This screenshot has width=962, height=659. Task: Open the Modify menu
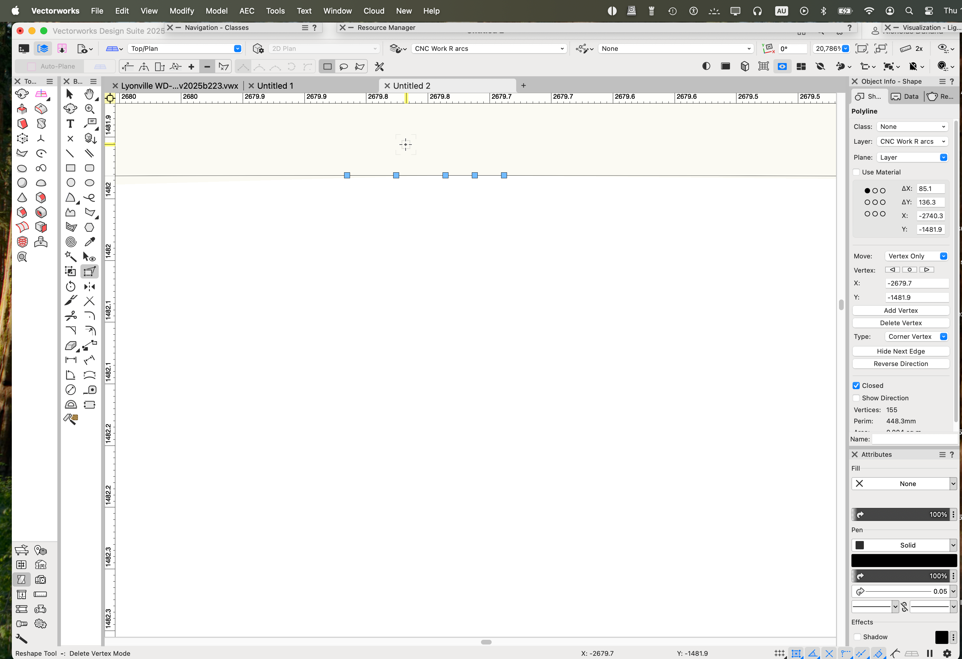[181, 11]
